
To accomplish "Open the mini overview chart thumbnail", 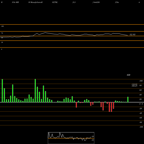I will tap(71, 138).
